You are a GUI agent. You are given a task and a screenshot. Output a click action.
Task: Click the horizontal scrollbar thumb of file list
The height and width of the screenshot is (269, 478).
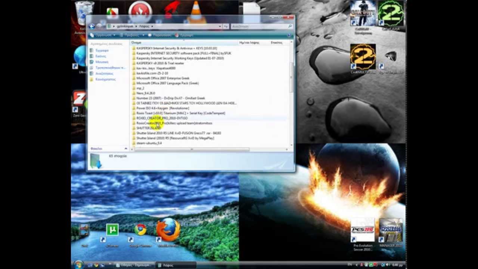pyautogui.click(x=192, y=149)
